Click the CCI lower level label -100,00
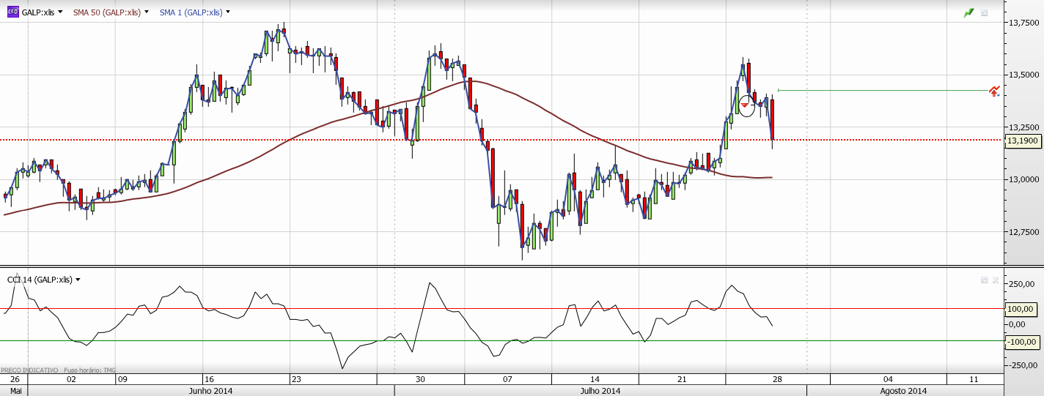The image size is (1044, 396). click(x=1021, y=342)
